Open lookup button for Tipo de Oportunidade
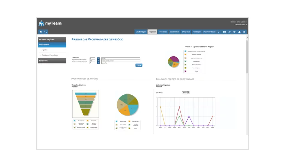285x150 pixels. [98, 60]
